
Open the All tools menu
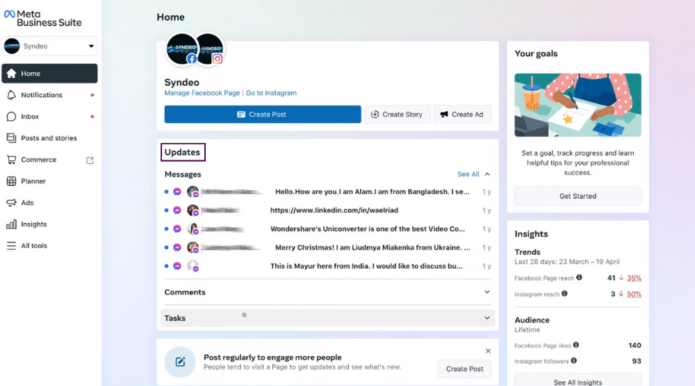point(49,246)
